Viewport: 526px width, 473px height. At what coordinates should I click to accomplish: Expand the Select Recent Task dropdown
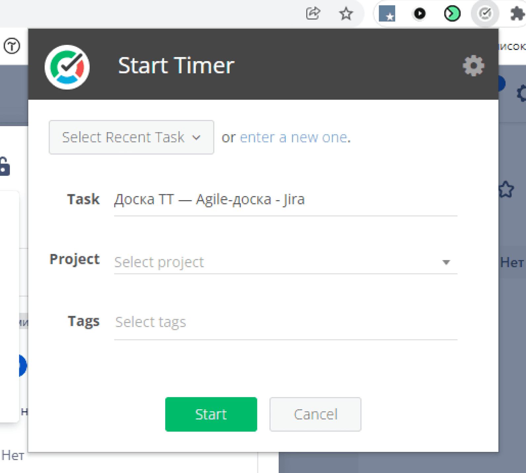131,137
